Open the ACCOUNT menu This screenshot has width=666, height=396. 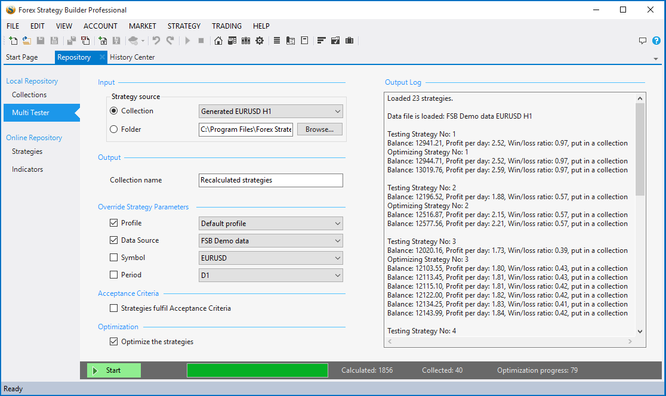[x=100, y=26]
